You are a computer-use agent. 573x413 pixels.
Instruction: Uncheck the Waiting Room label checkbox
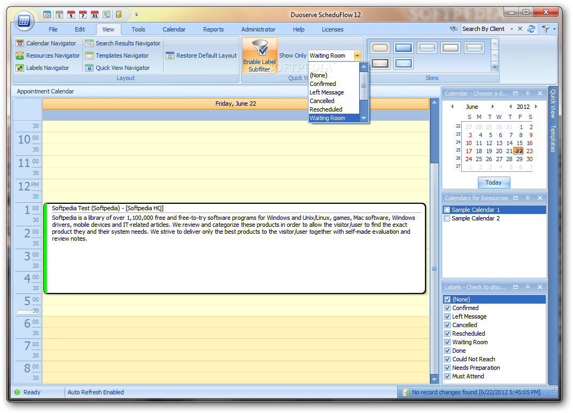(447, 342)
